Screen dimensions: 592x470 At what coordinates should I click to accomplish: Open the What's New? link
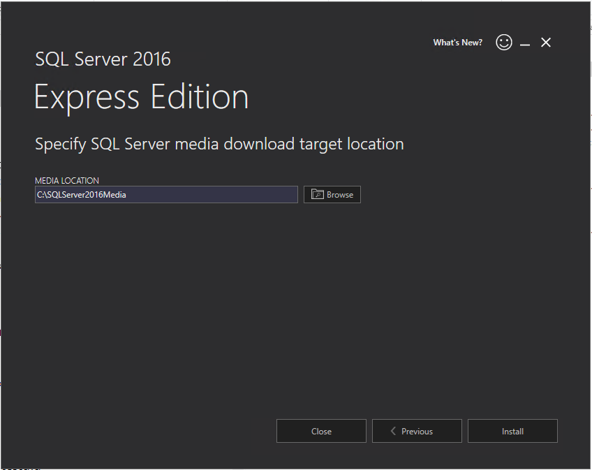457,43
